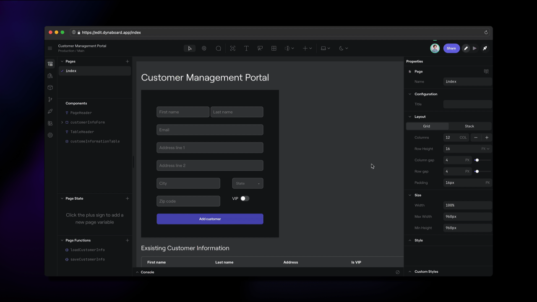Viewport: 537px width, 302px height.
Task: Click the frame capture tool in the toolbar
Action: 232,48
